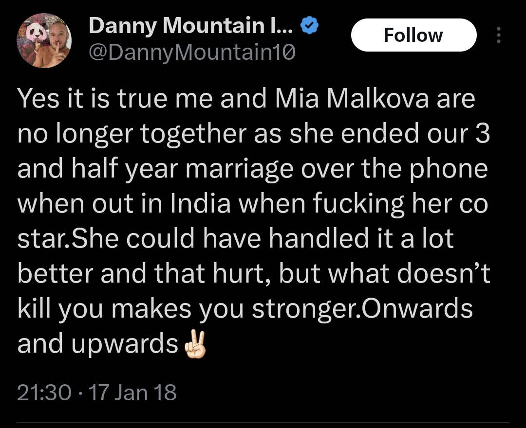Click the 21:30 timestamp

[44, 392]
